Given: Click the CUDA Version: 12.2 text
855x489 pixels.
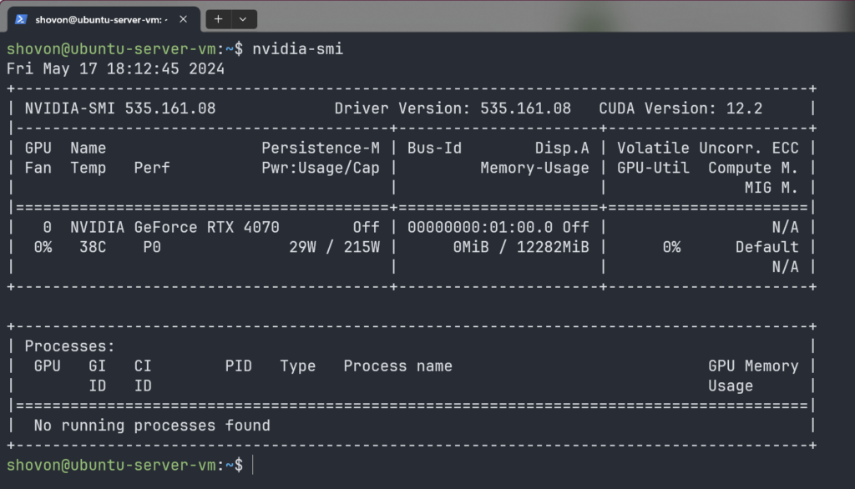Looking at the screenshot, I should coord(680,108).
